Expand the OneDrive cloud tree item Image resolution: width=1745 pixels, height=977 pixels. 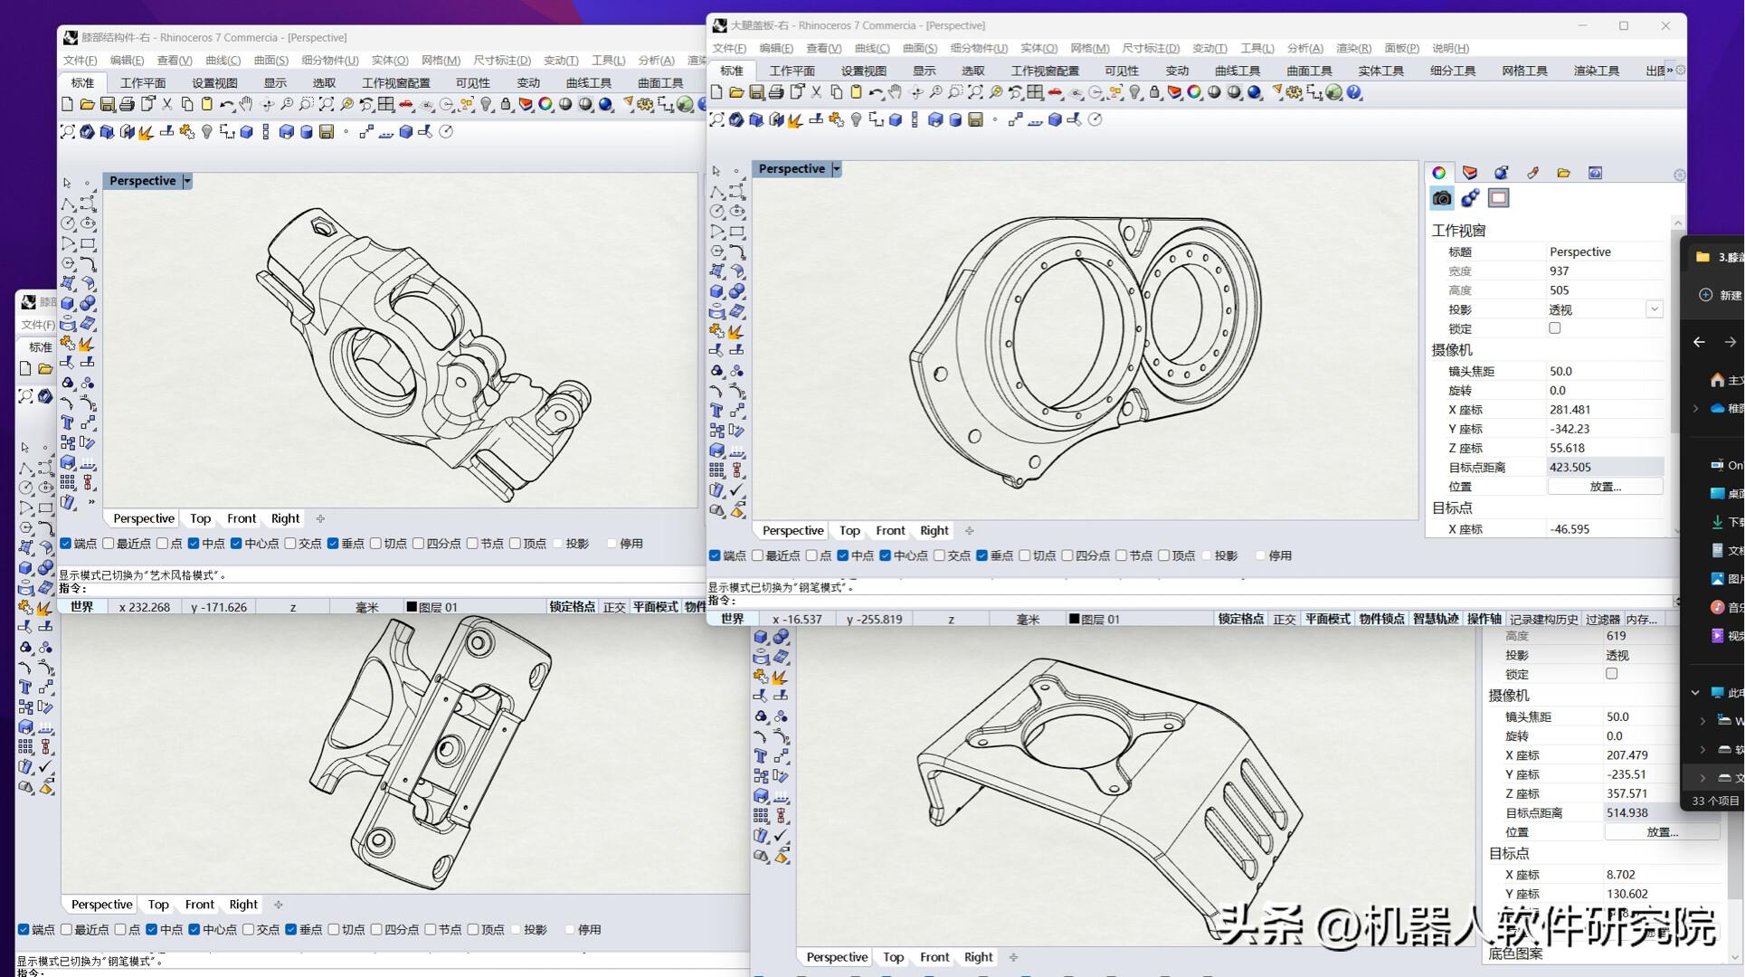[1696, 409]
